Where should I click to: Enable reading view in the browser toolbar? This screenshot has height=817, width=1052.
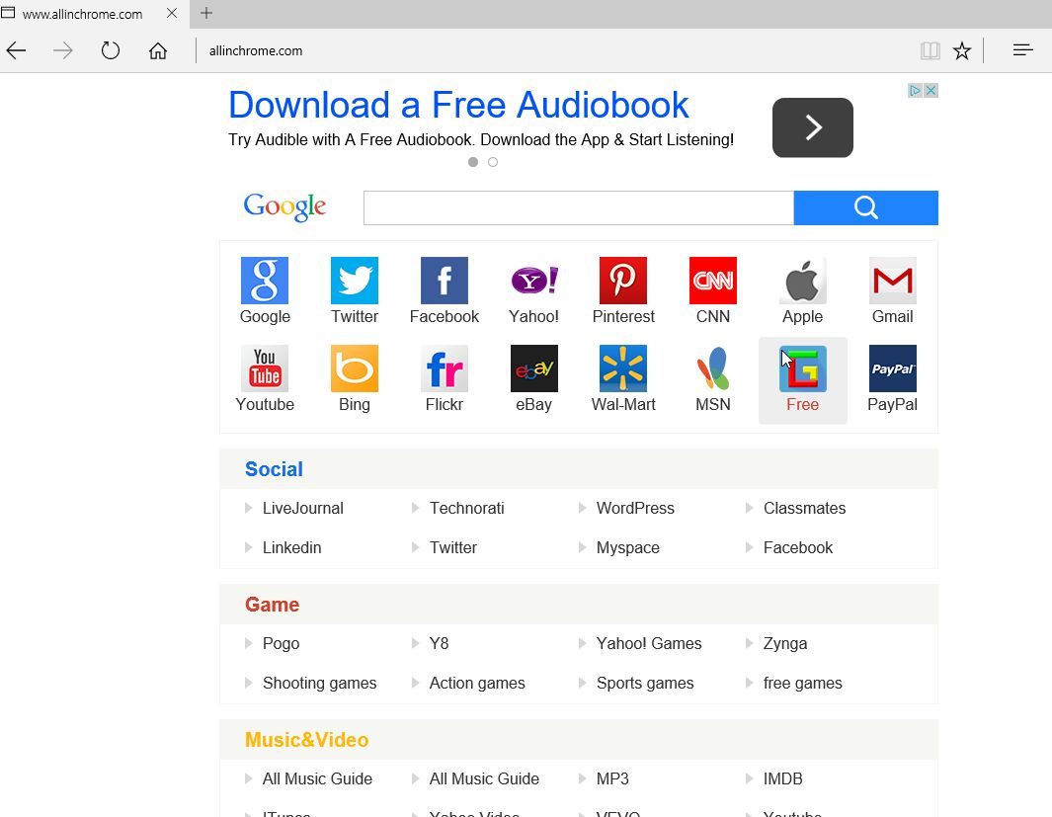pos(930,49)
